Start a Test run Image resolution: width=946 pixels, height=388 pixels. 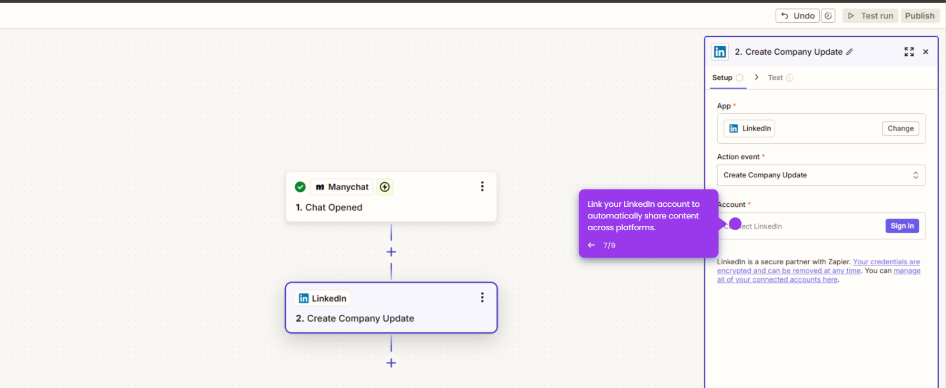coord(870,16)
